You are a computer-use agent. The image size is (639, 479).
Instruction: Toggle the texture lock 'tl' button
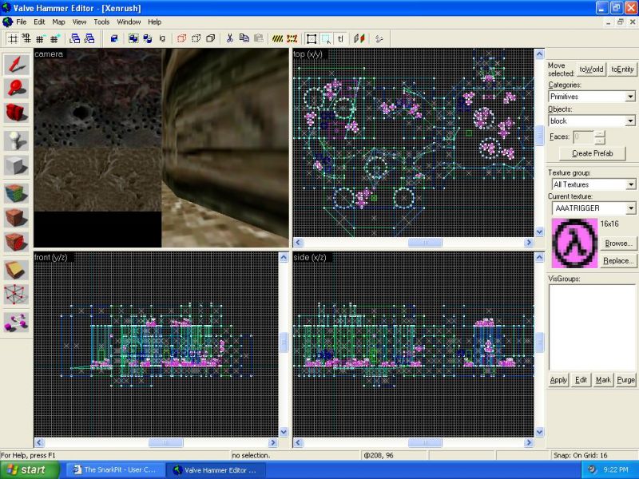(340, 38)
